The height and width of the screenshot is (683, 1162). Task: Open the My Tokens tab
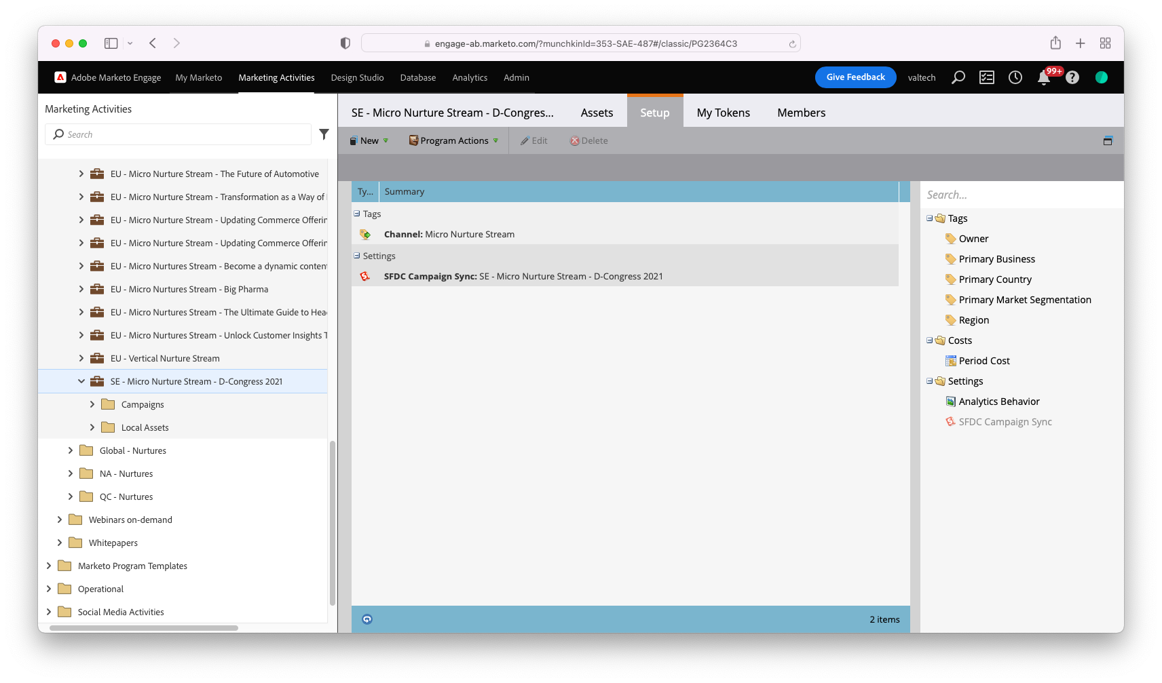724,113
